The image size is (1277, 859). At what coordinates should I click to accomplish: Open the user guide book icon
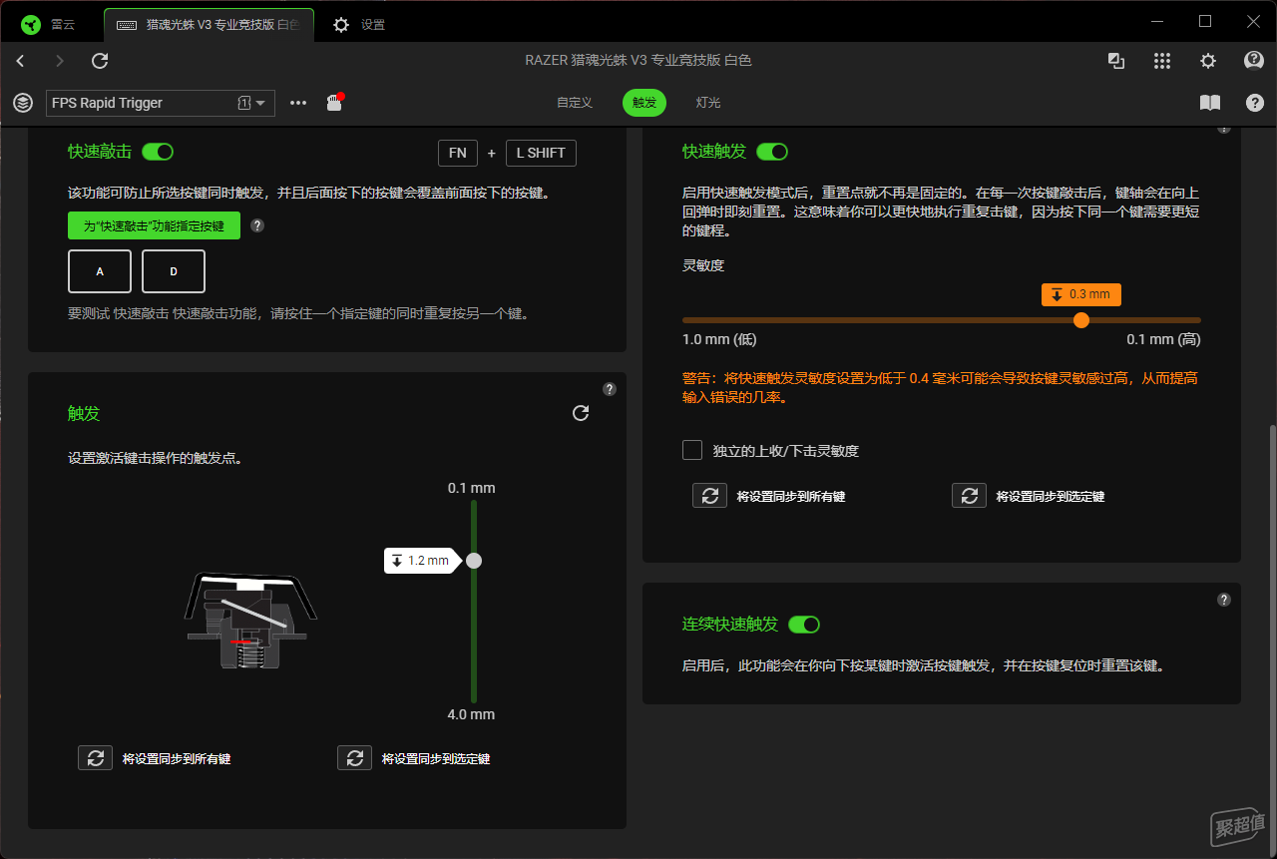pyautogui.click(x=1209, y=103)
